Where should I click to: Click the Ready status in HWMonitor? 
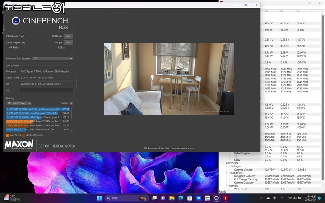click(x=223, y=192)
